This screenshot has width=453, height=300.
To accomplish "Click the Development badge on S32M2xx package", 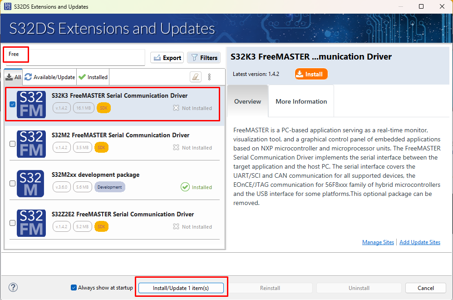I will pos(109,187).
